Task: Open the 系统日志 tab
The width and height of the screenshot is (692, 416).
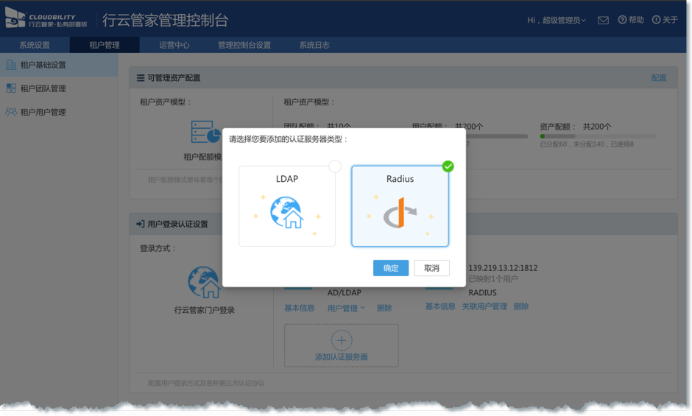Action: (314, 45)
